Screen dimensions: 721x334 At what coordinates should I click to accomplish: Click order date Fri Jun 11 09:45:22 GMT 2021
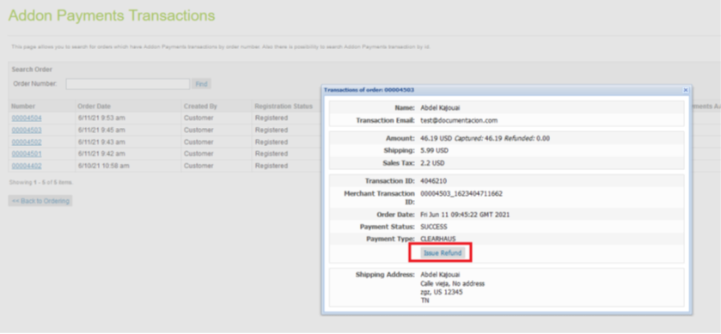[x=465, y=215]
